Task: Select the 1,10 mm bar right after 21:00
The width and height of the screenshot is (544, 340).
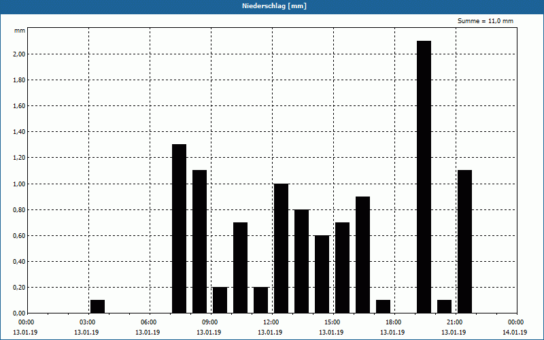Action: click(x=465, y=242)
